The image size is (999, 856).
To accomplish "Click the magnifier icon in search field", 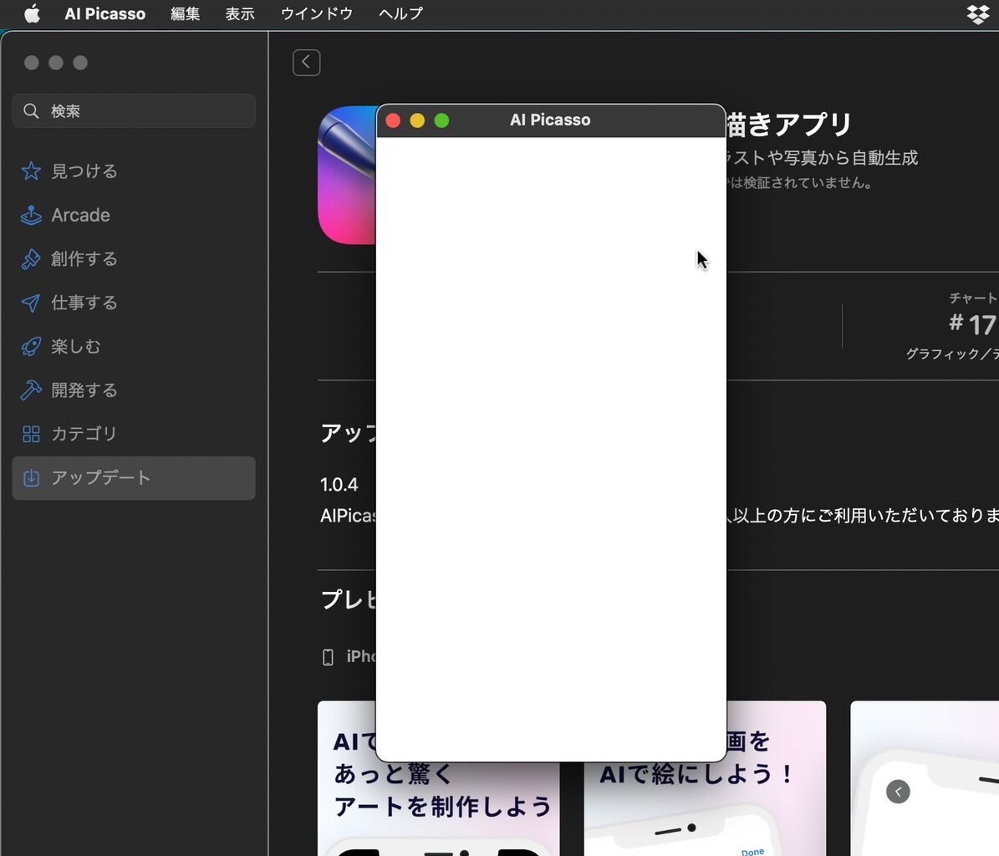I will point(31,111).
